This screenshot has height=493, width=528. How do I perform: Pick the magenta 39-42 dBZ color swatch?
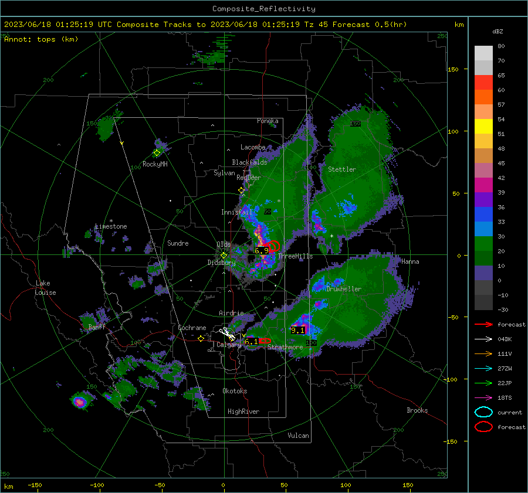tap(483, 185)
